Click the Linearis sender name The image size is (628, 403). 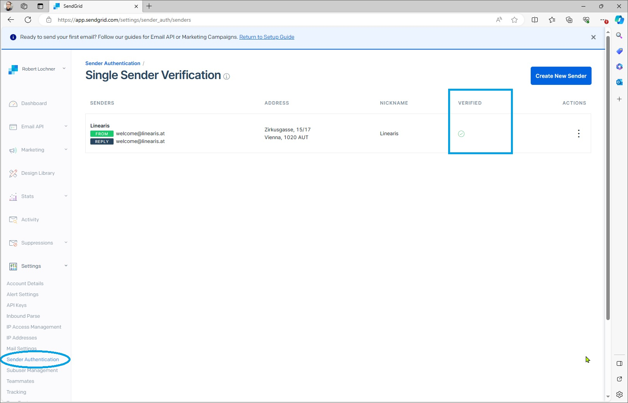[x=100, y=126]
